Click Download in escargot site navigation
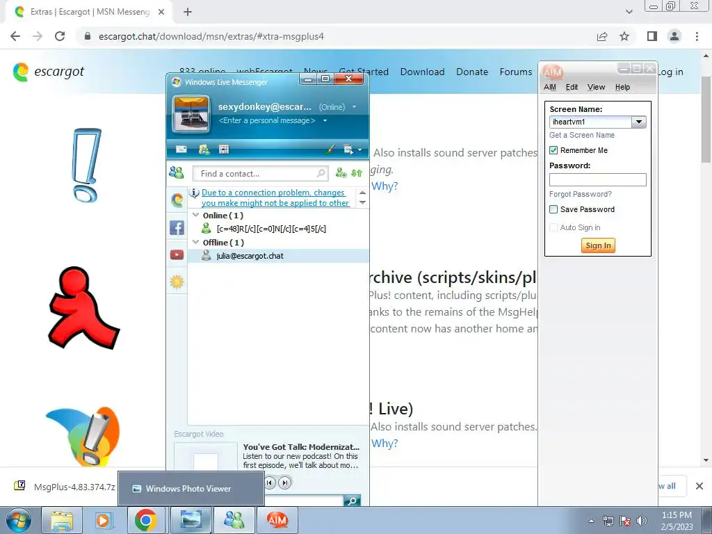Image resolution: width=712 pixels, height=534 pixels. (422, 72)
